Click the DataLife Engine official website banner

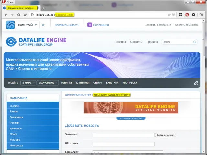tap(131, 108)
